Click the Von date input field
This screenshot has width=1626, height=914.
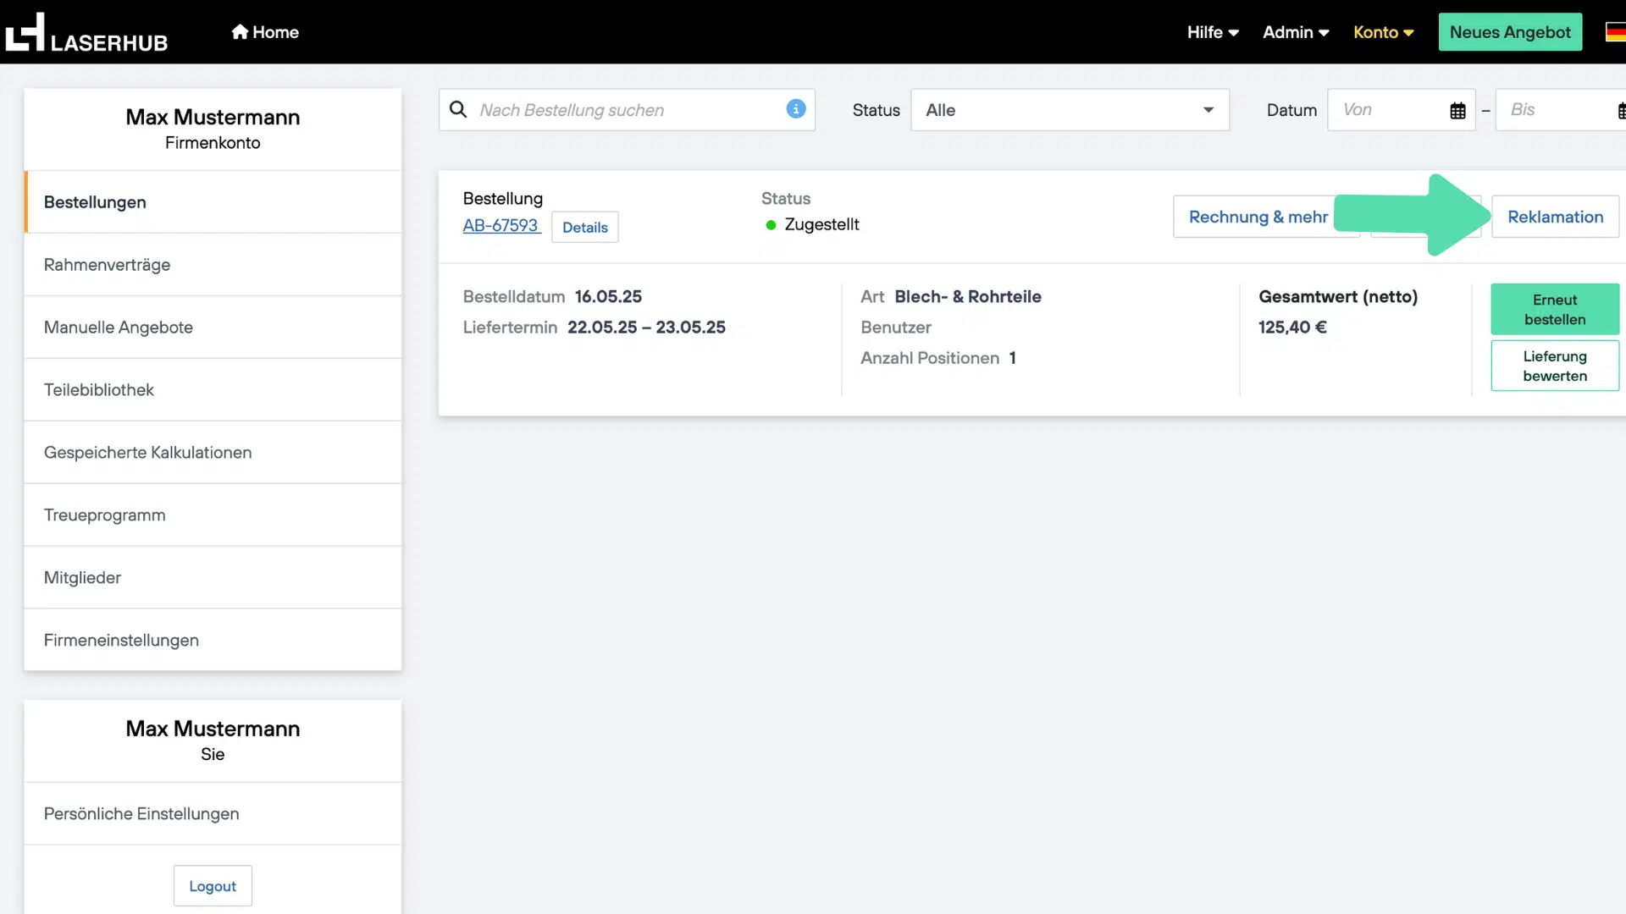pos(1401,110)
